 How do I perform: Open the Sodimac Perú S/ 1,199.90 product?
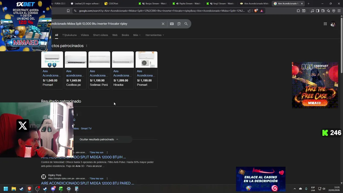coord(99,70)
